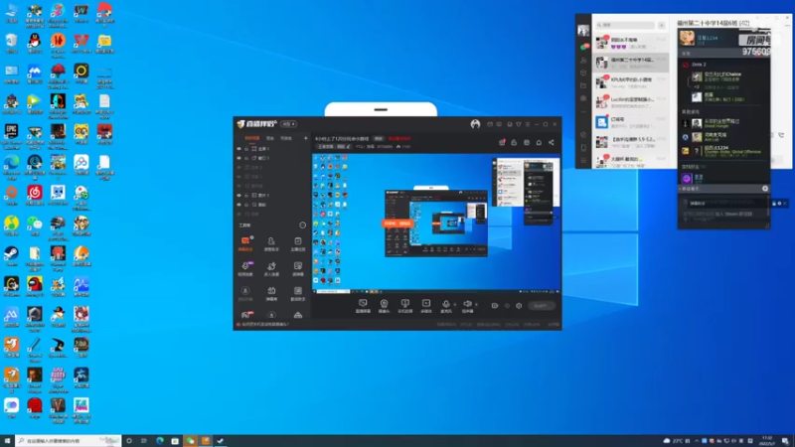Click the streaming preview canvas
Image resolution: width=795 pixels, height=447 pixels.
click(x=436, y=223)
